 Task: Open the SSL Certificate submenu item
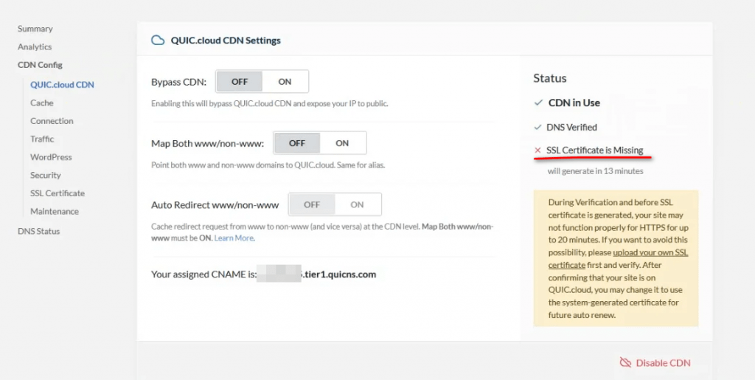(x=58, y=193)
